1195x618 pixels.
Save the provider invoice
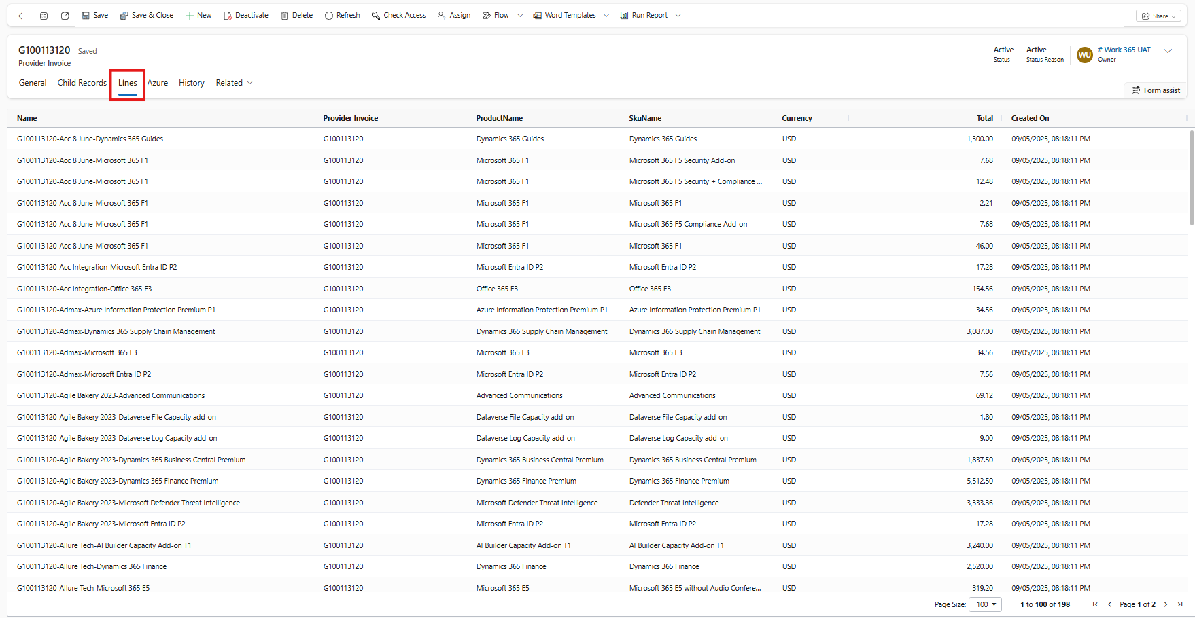pos(95,15)
